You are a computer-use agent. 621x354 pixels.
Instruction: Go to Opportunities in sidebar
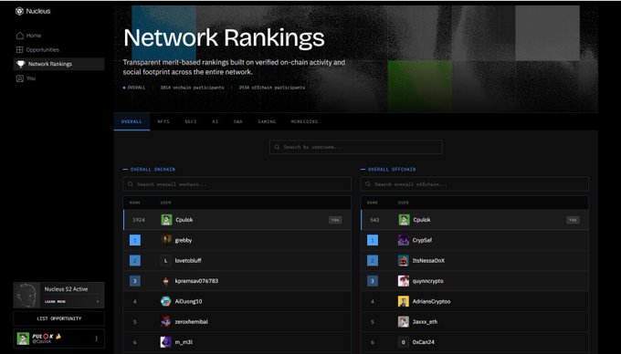[x=37, y=50]
